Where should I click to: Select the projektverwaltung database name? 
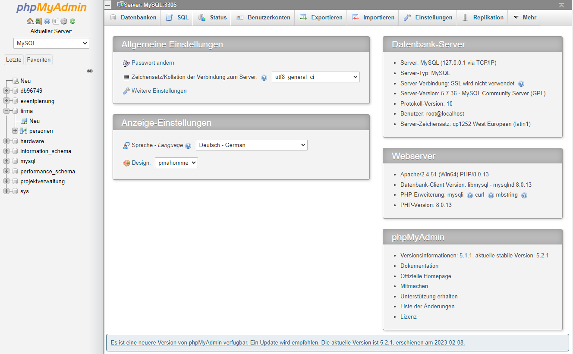[x=42, y=182]
